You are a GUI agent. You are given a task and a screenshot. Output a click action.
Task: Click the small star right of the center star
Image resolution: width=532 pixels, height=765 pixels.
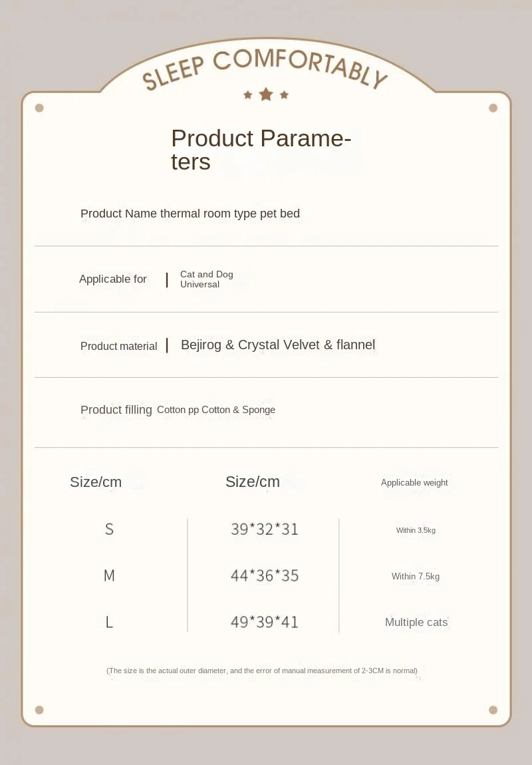coord(284,95)
